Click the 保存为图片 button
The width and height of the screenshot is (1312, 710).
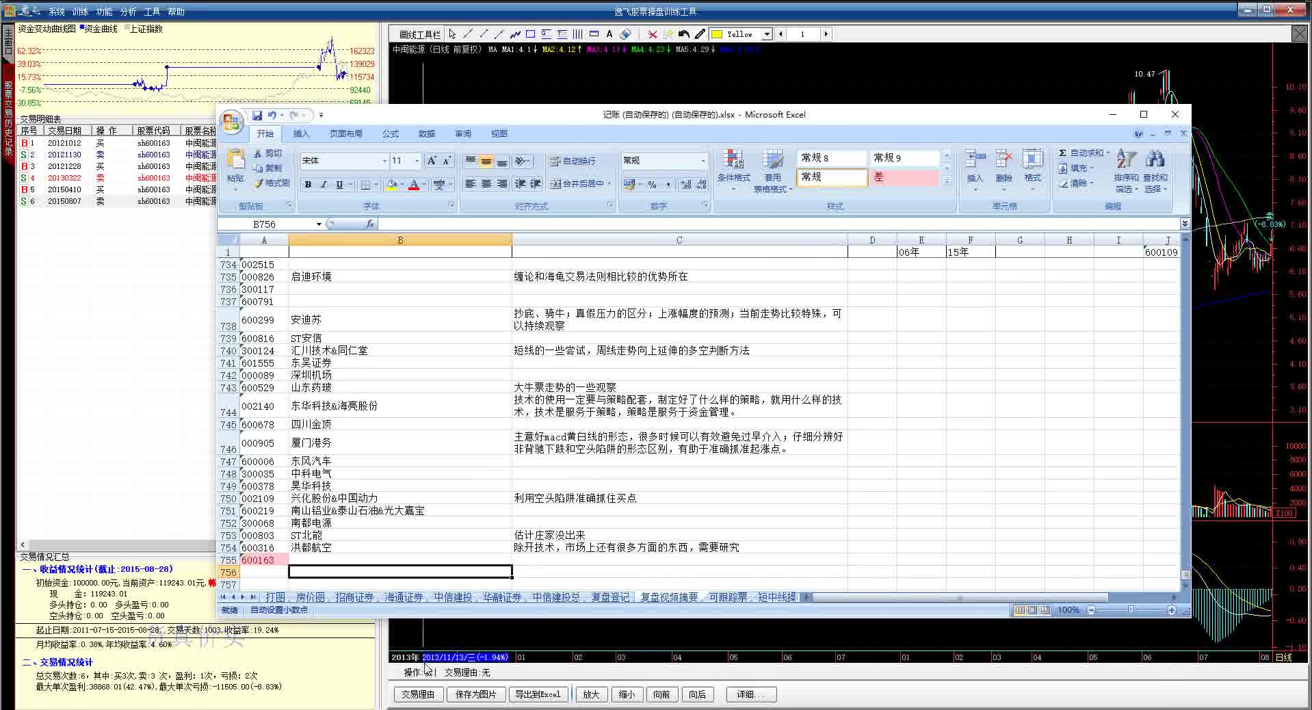[x=475, y=694]
